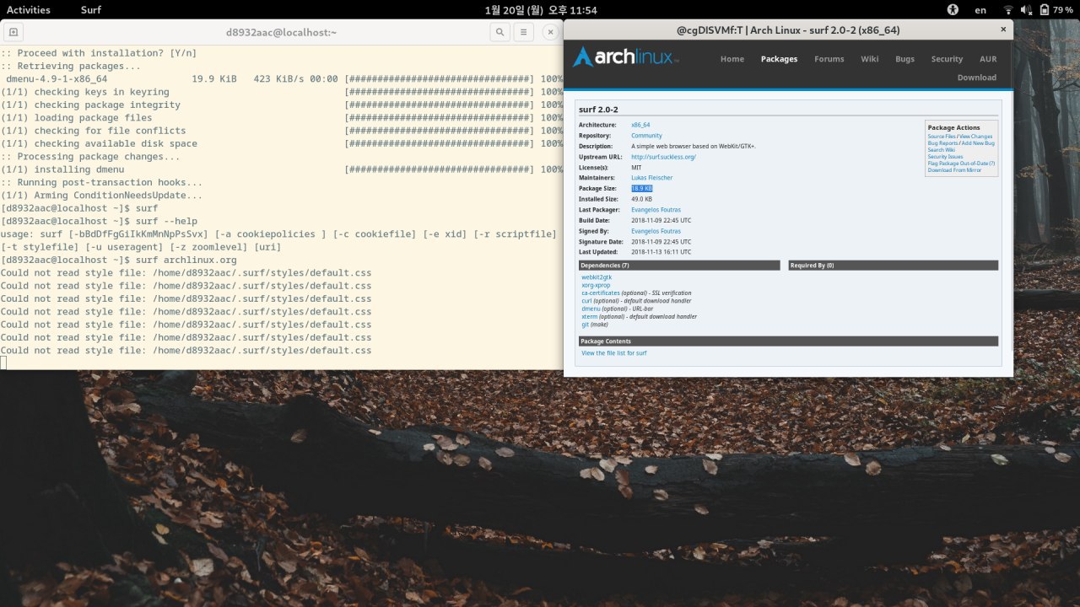Screen dimensions: 1080x607
Task: Open the AUR nav tab
Action: tap(988, 59)
